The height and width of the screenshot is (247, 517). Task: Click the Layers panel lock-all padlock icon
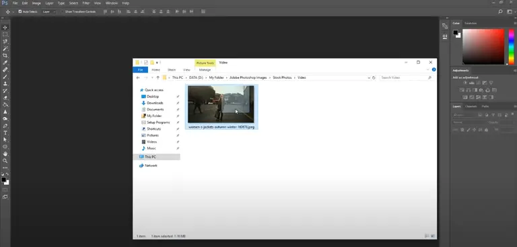(486, 130)
